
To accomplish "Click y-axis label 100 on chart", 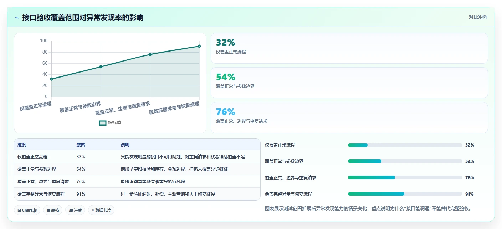I will click(x=44, y=41).
